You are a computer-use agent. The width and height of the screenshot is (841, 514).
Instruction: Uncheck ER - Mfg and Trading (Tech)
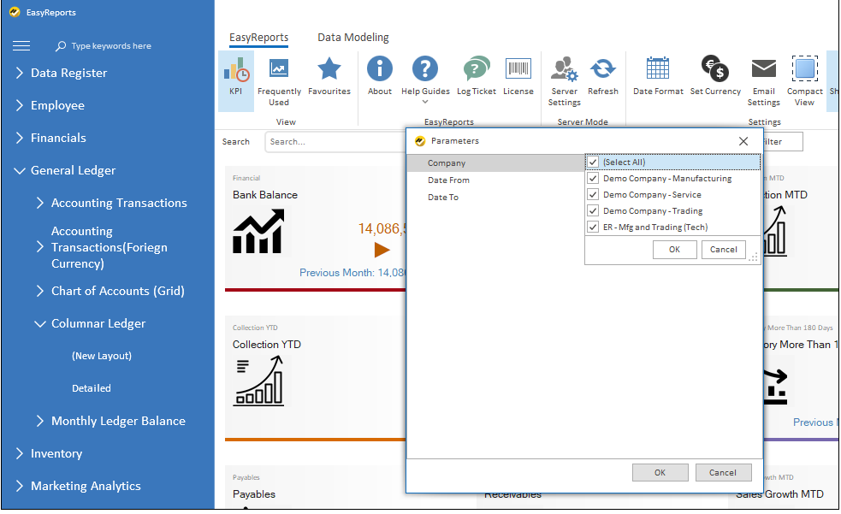(593, 227)
